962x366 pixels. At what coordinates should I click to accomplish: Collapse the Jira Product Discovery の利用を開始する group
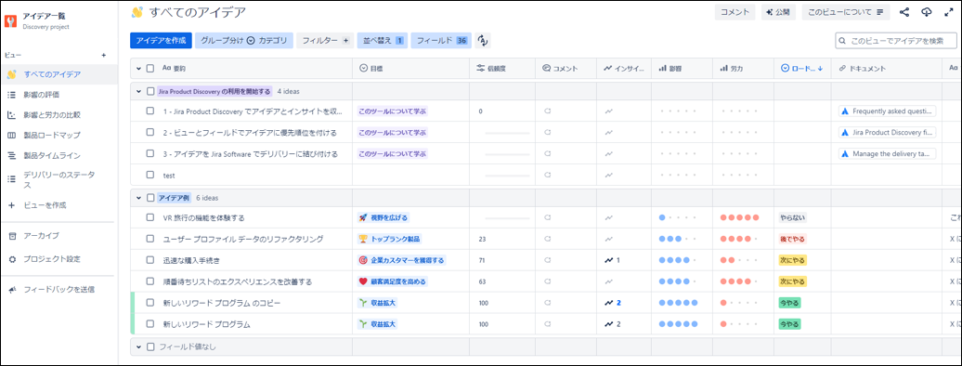click(x=138, y=91)
